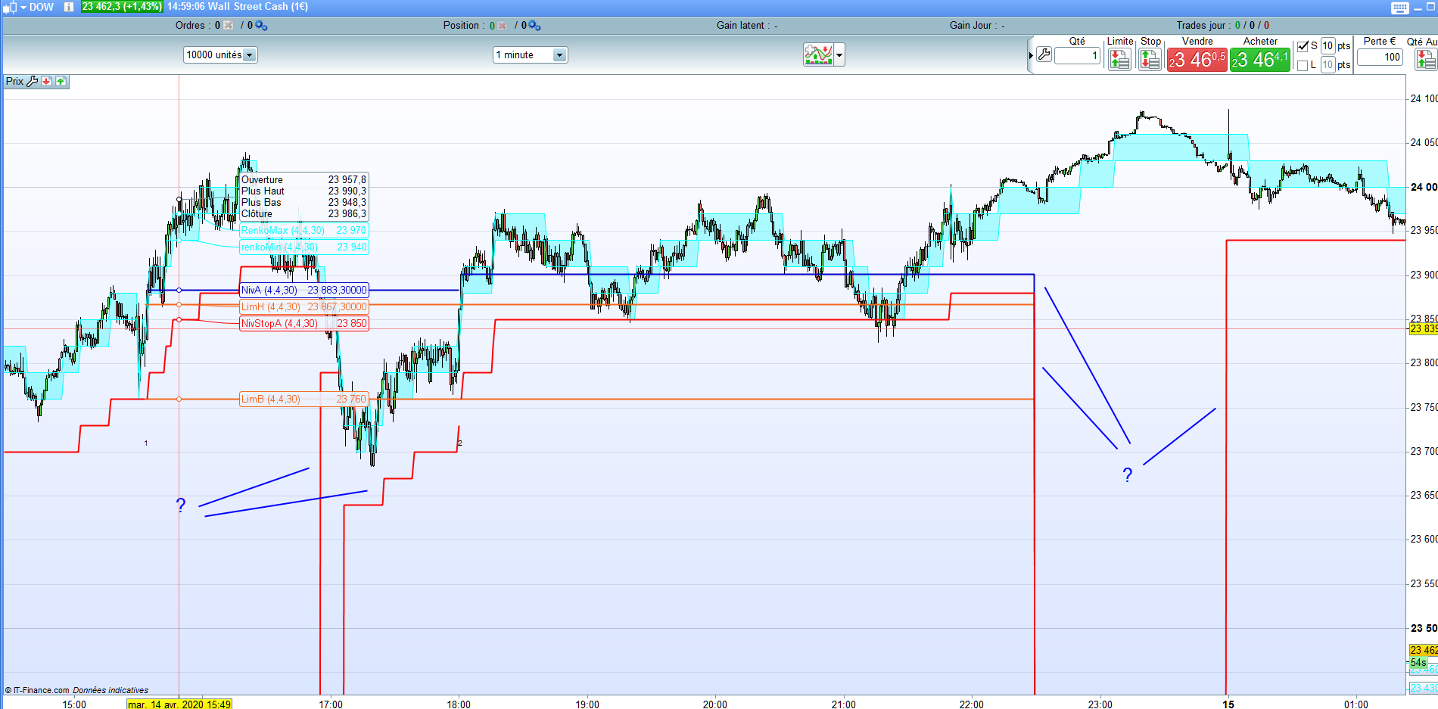1438x709 pixels.
Task: Click the Clôture value 23 986,3
Action: [347, 214]
